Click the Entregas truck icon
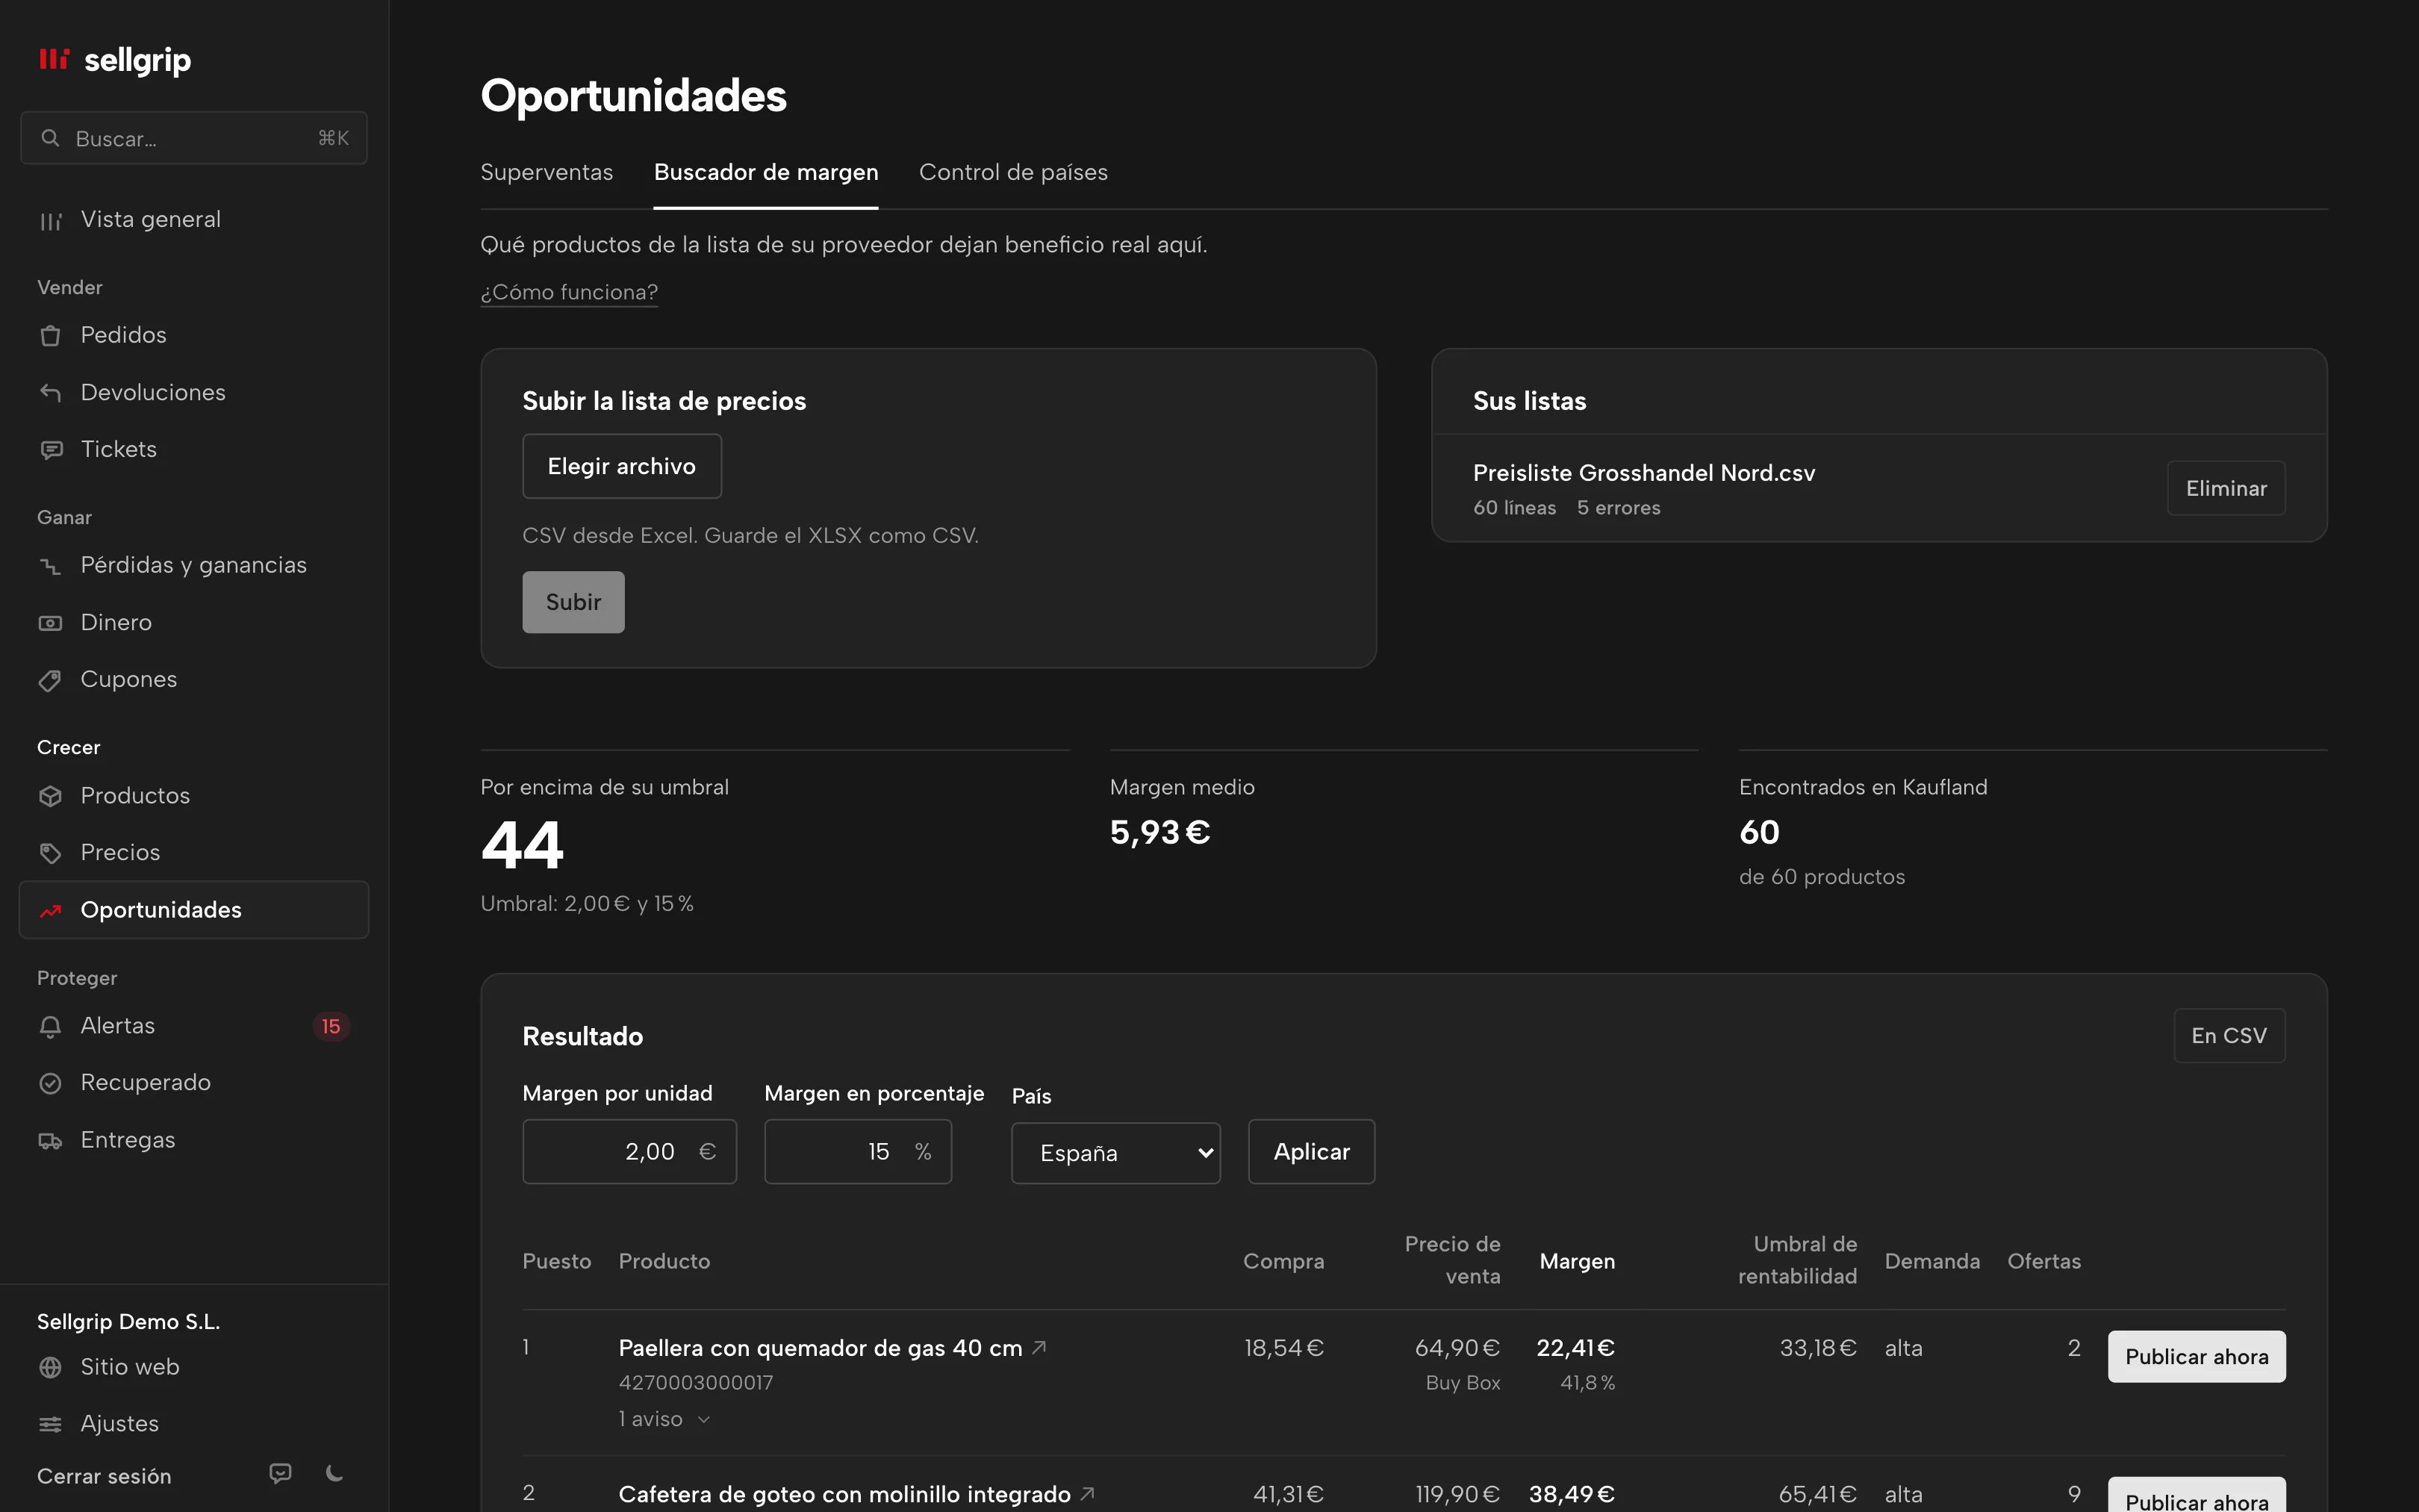The width and height of the screenshot is (2419, 1512). (x=50, y=1141)
